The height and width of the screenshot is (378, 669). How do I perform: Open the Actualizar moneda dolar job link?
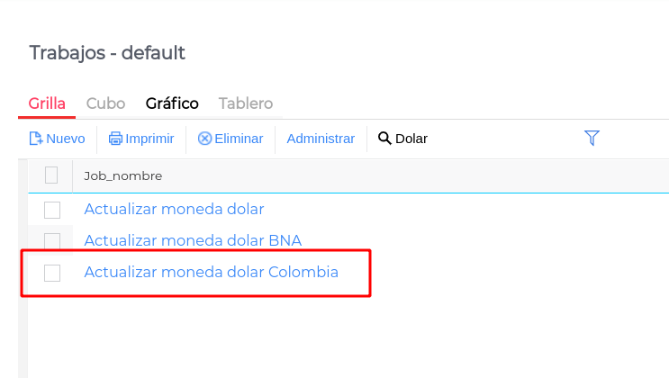174,209
